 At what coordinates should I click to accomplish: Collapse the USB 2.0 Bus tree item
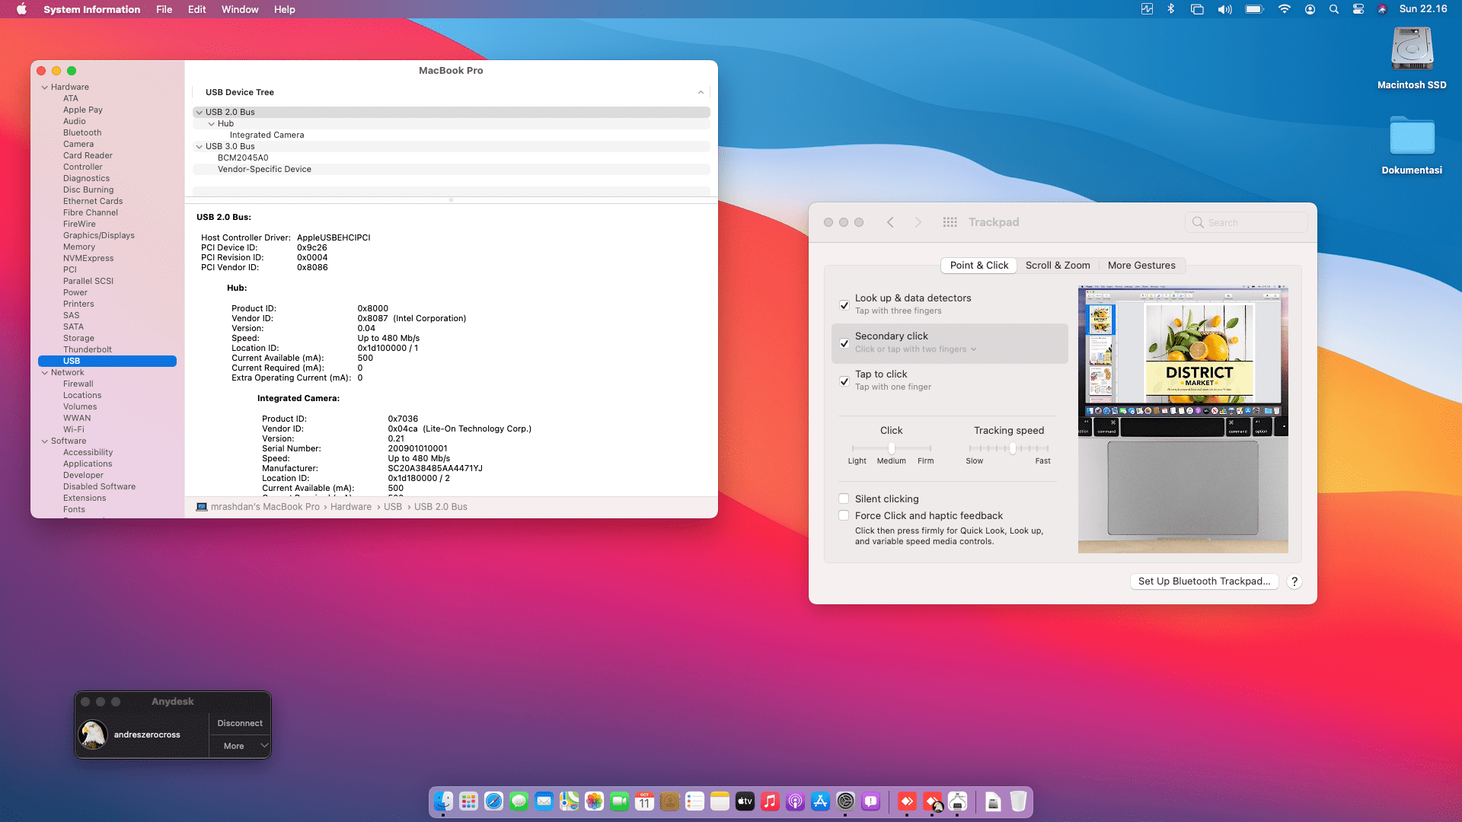click(200, 112)
